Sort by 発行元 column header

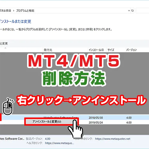click(48, 50)
